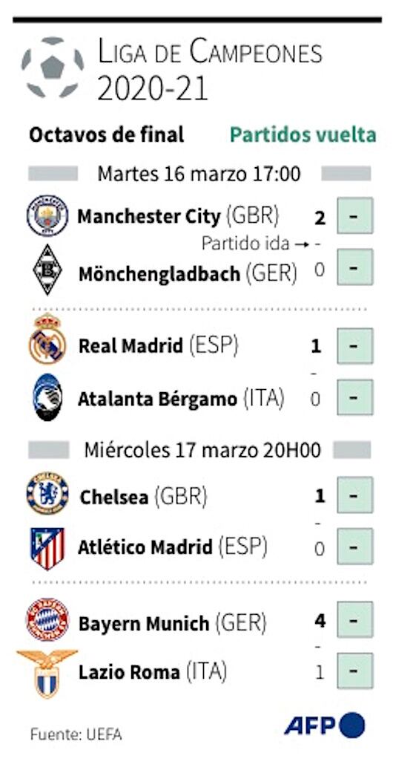Select Mönchengladbach's second-leg score box

(x=354, y=267)
